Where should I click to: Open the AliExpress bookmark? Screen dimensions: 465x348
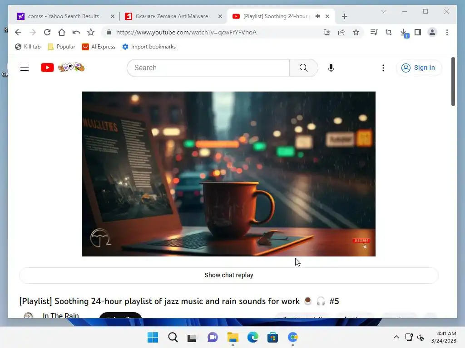tap(99, 47)
